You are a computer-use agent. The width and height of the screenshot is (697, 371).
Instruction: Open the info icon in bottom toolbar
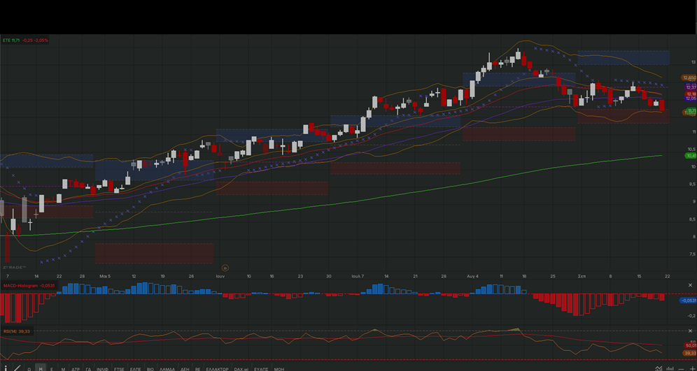point(6,368)
